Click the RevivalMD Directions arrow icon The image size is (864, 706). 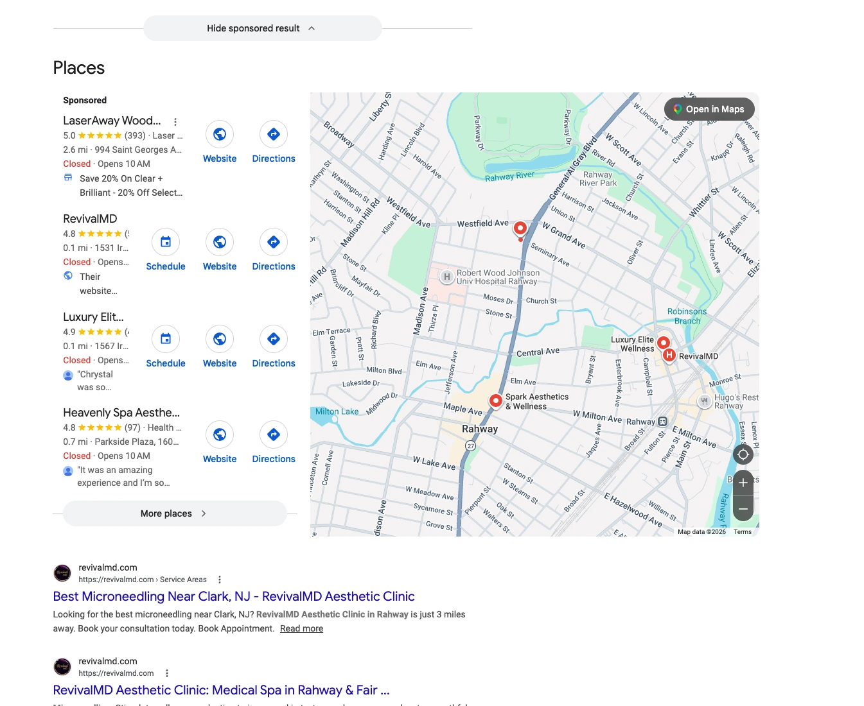point(274,242)
